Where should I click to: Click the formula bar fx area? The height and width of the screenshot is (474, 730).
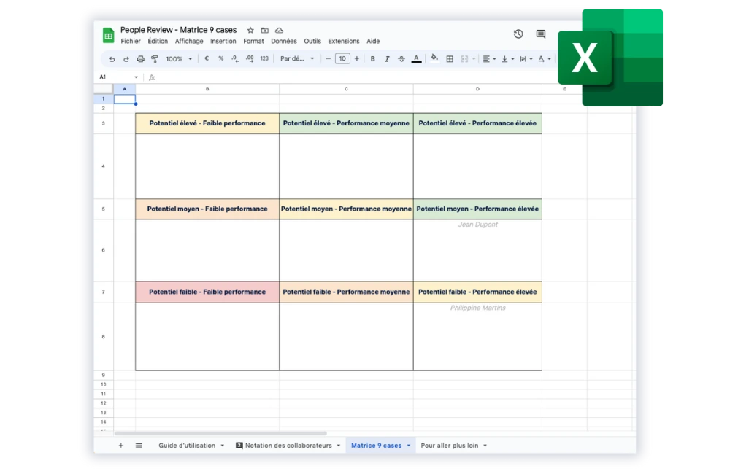pos(152,78)
